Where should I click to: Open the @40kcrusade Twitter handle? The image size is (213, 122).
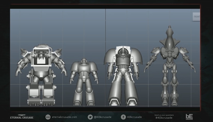(x=102, y=117)
